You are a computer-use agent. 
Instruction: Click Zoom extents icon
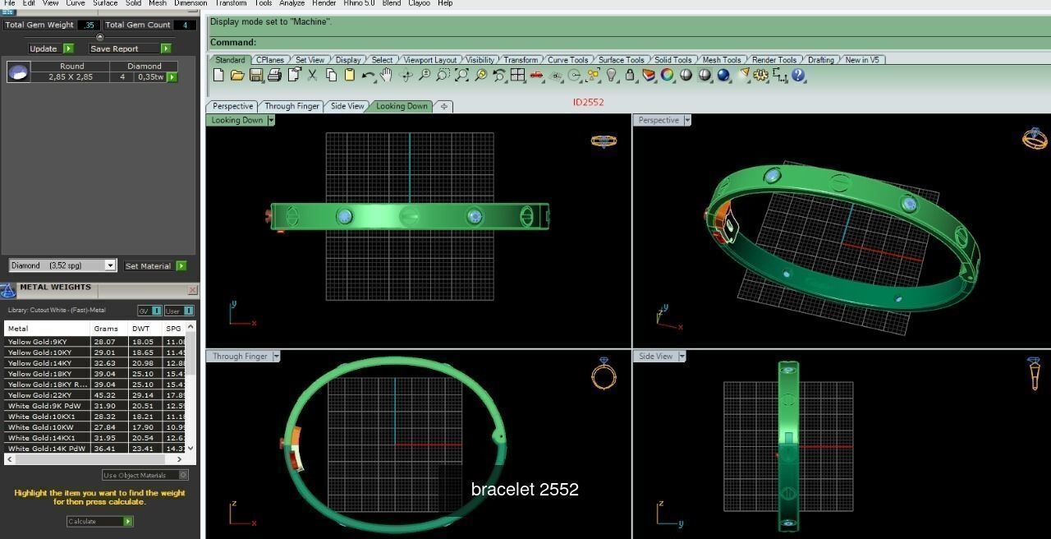tap(461, 75)
